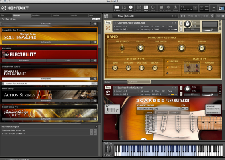The height and width of the screenshot is (160, 225).
Task: Toggle the AUX sends button in rack header
Action: 218,16
